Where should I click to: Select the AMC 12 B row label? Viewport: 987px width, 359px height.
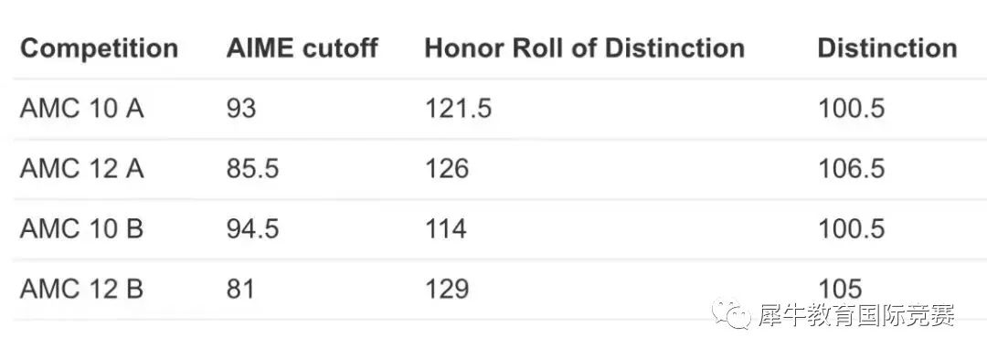click(82, 289)
